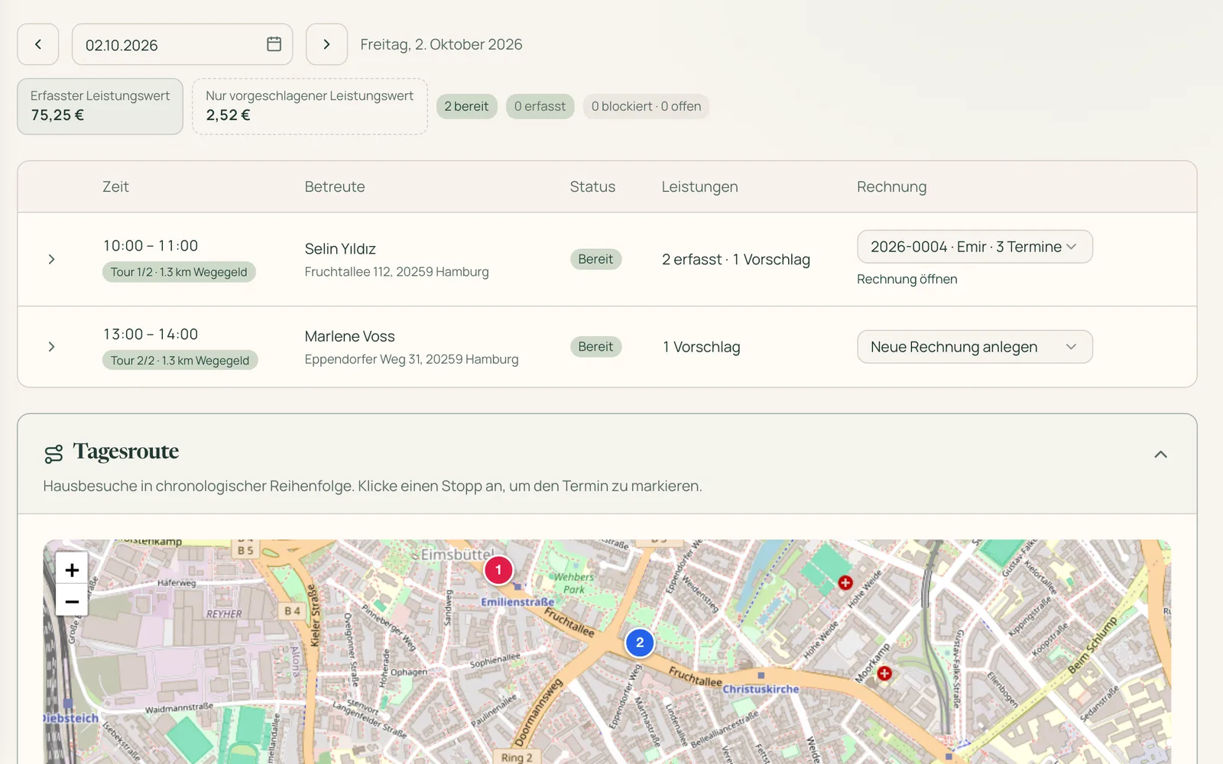Filter by 2 bereit chip
The height and width of the screenshot is (764, 1223).
[466, 106]
